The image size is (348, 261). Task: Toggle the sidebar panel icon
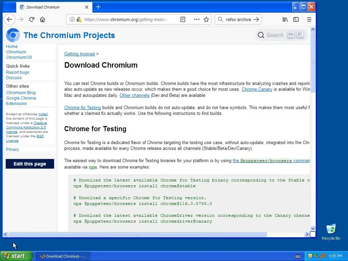click(x=296, y=19)
